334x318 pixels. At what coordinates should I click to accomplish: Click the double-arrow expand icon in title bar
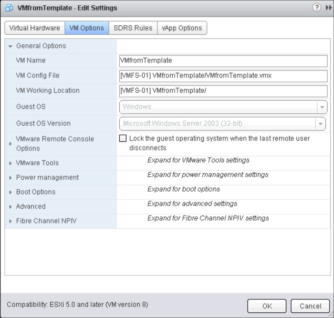[328, 8]
